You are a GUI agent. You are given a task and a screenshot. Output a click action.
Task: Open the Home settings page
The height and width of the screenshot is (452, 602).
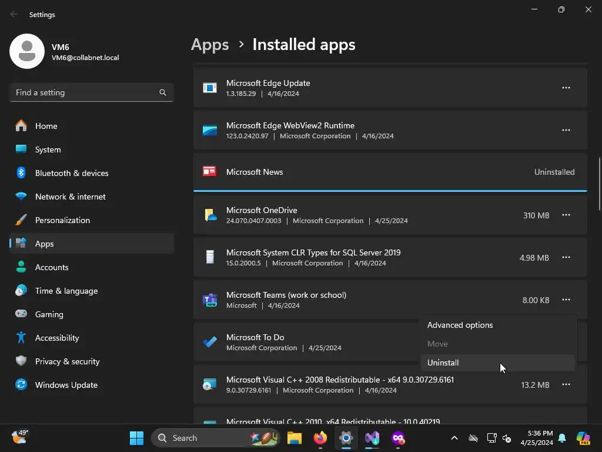pyautogui.click(x=91, y=126)
